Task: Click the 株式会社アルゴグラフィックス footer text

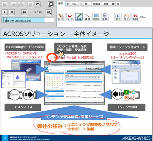Action: [23, 137]
